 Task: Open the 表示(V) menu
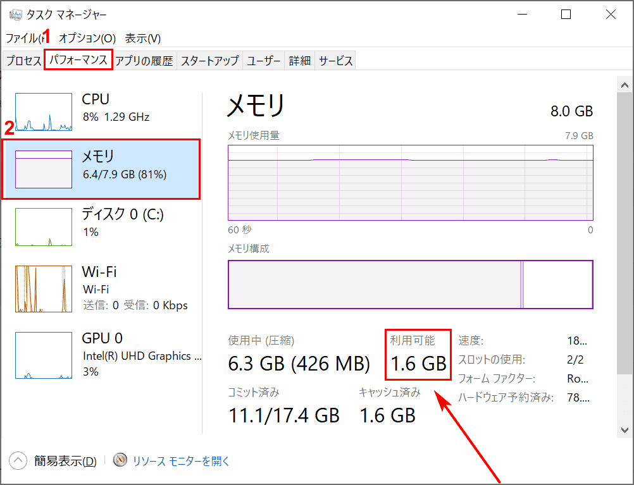143,39
